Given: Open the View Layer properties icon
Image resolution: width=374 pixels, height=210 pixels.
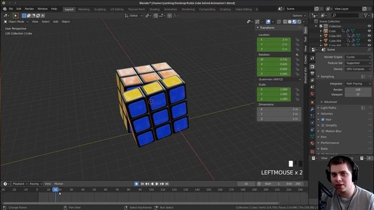Looking at the screenshot, I should (x=312, y=80).
